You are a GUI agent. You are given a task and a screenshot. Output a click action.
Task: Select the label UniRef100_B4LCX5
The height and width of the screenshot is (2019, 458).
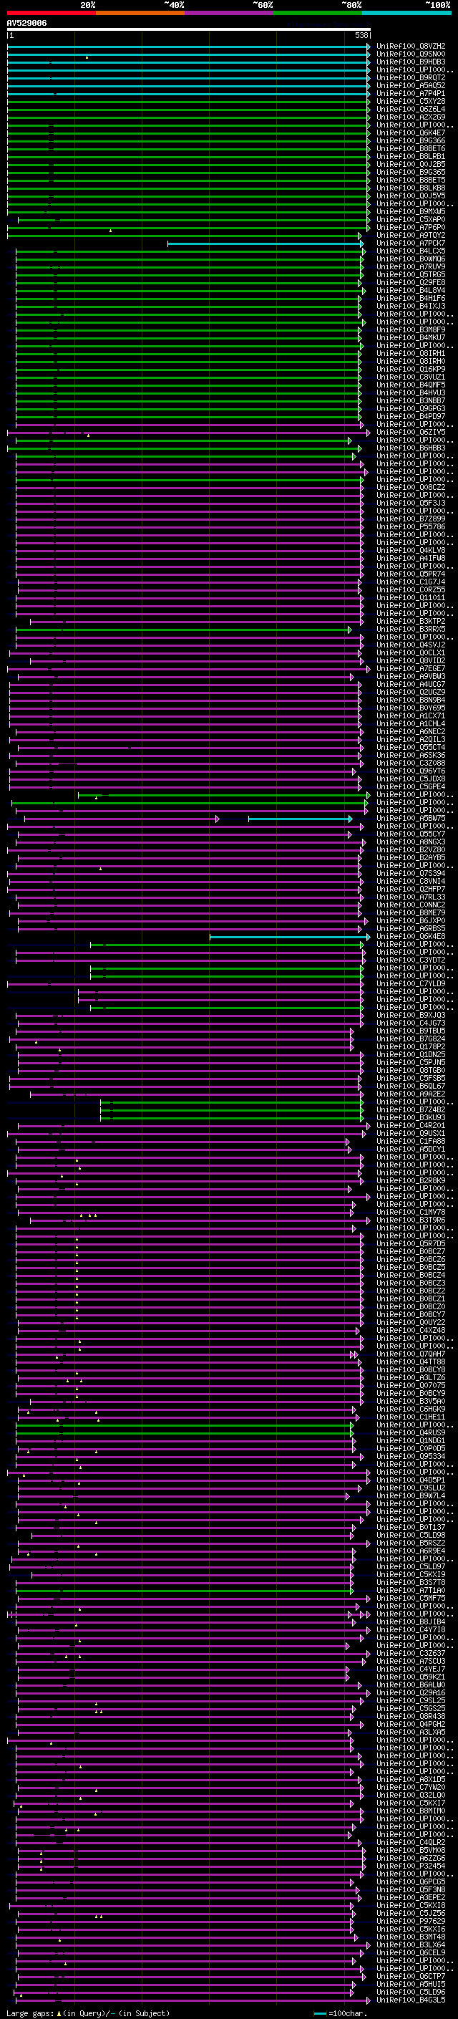click(x=411, y=251)
